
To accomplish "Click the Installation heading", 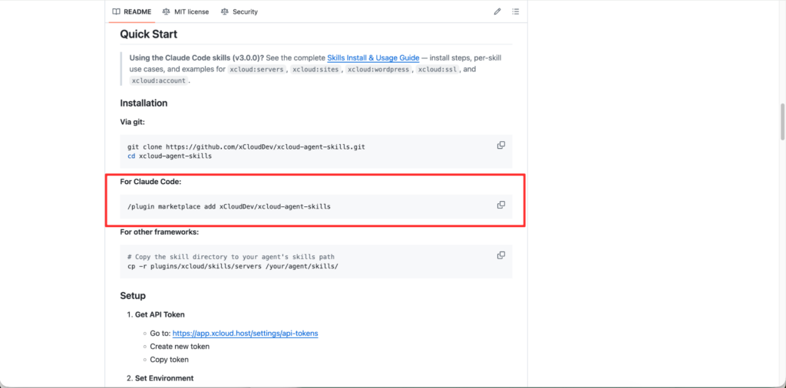I will click(x=144, y=103).
